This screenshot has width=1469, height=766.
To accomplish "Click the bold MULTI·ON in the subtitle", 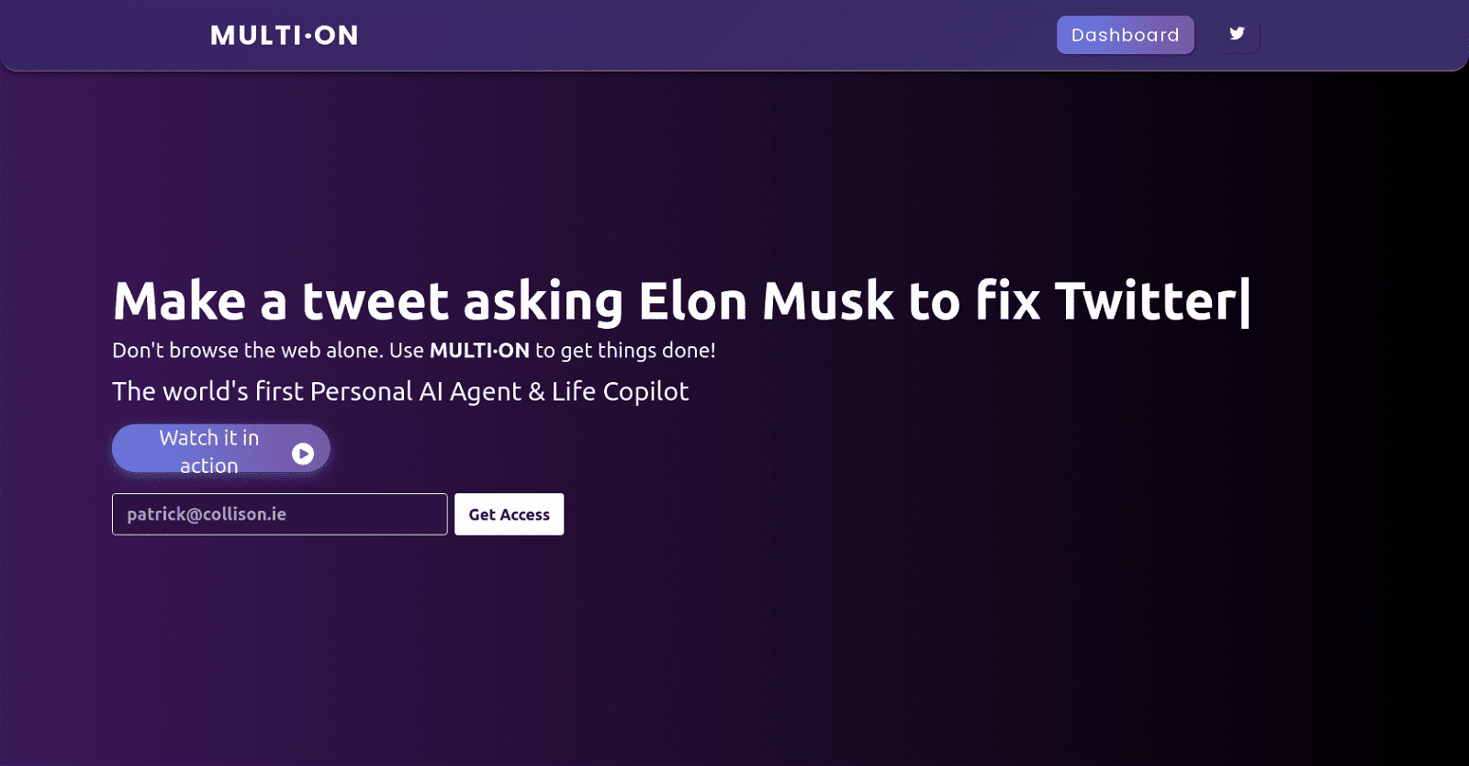I will (479, 351).
